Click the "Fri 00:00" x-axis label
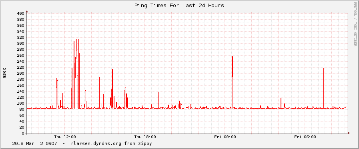Screen dimensions: 359x149 tap(225, 137)
